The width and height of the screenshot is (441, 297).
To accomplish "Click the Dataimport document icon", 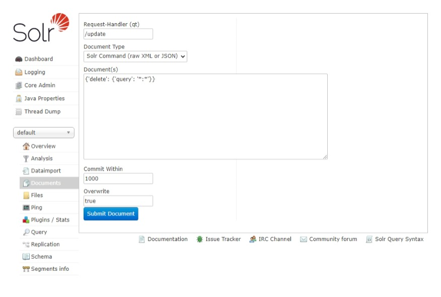I will (x=26, y=171).
